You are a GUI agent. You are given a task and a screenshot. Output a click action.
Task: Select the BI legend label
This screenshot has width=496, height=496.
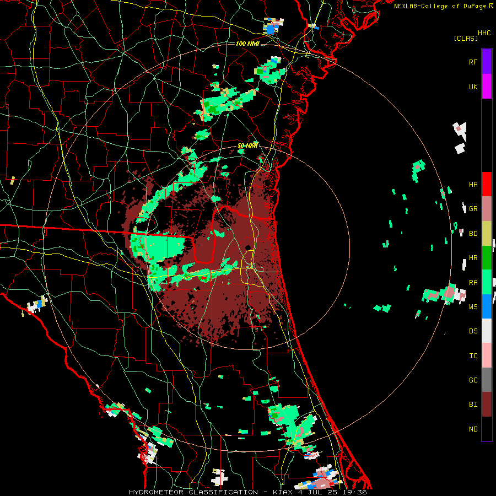[473, 405]
